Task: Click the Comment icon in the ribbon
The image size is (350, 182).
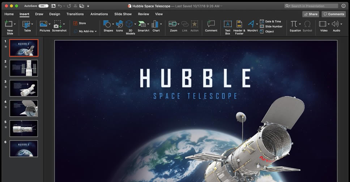Action: (x=211, y=24)
